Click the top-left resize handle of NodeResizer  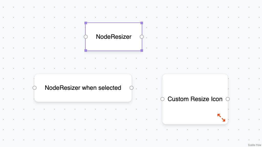[x=86, y=23]
